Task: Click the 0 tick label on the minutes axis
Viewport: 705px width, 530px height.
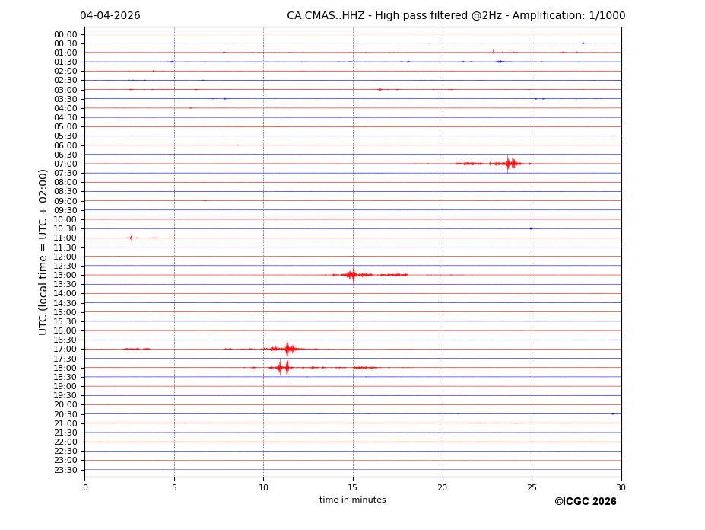Action: coord(85,487)
